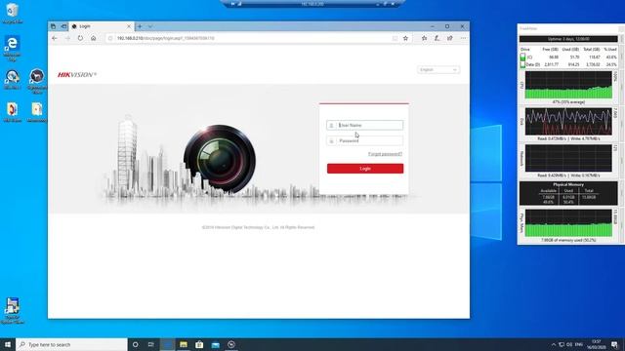
Task: Go to the browser home page
Action: coord(94,38)
